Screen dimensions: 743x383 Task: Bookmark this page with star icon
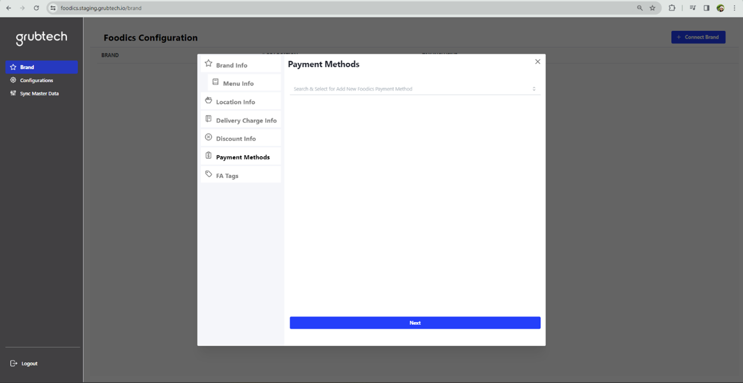(x=653, y=8)
